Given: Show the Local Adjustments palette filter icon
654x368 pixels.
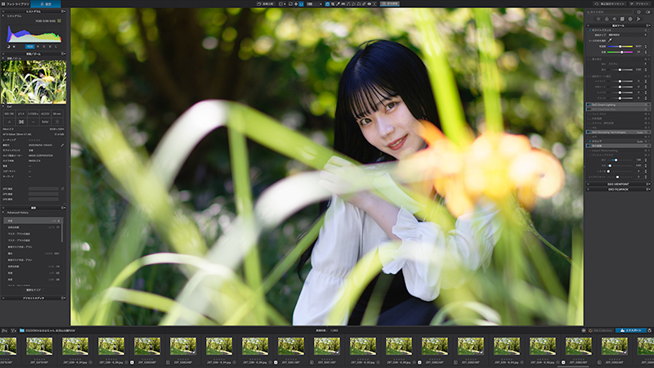Looking at the screenshot, I should [x=630, y=19].
